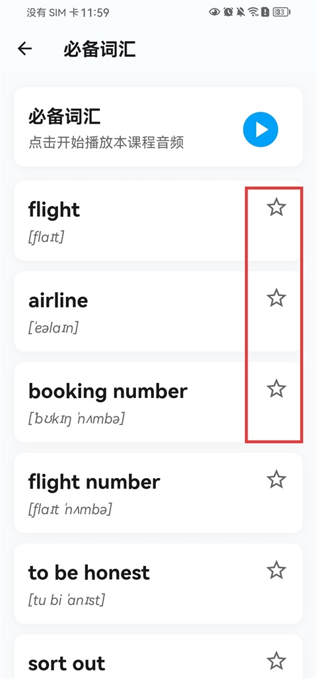Tap the 点击开始播放本课程音频 subtitle

pos(106,142)
